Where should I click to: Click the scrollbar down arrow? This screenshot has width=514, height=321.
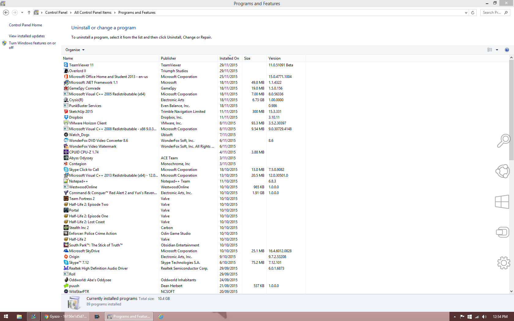[511, 291]
